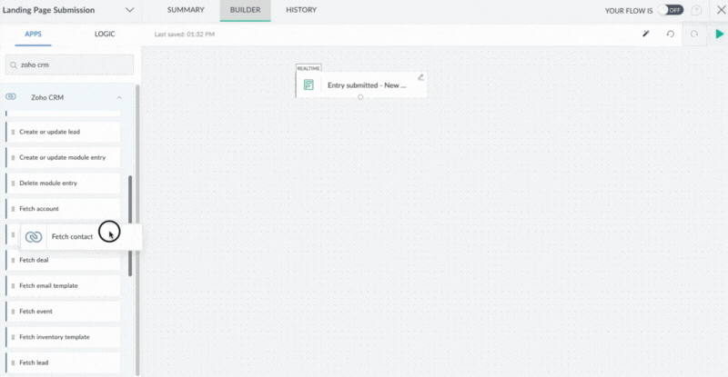Open the APPS panel tab
728x377 pixels.
tap(33, 34)
